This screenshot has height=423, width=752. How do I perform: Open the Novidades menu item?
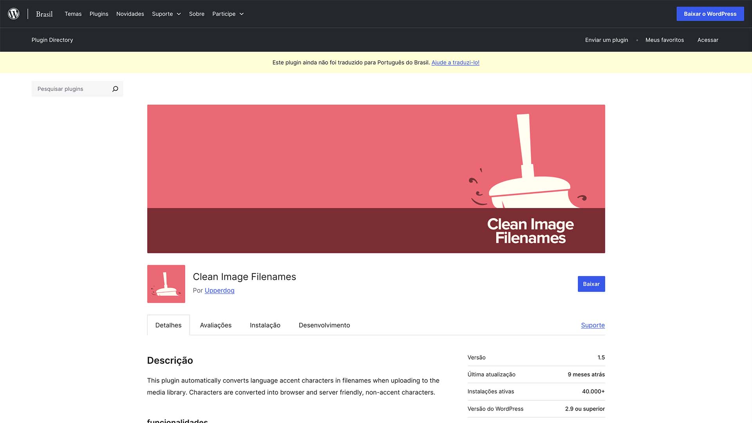pyautogui.click(x=130, y=14)
